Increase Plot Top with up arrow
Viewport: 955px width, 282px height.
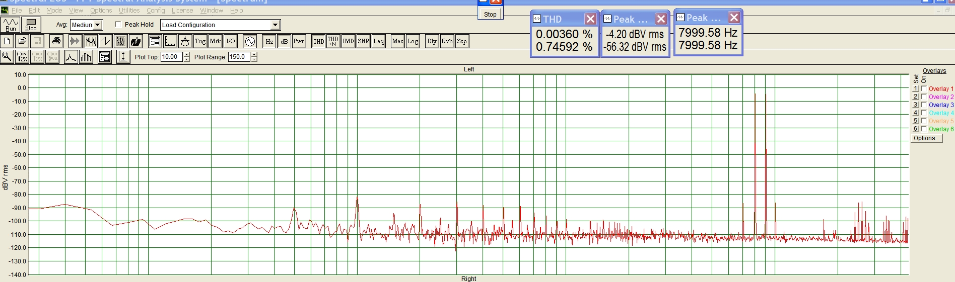[x=187, y=54]
